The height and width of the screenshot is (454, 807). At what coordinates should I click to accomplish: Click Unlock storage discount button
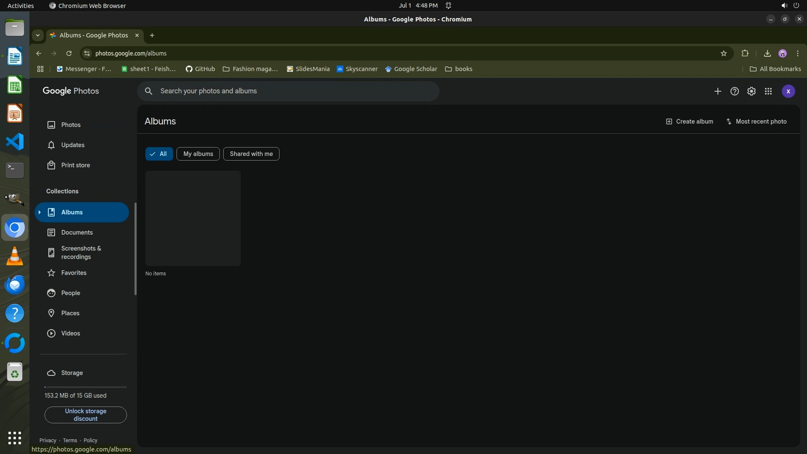(x=85, y=415)
